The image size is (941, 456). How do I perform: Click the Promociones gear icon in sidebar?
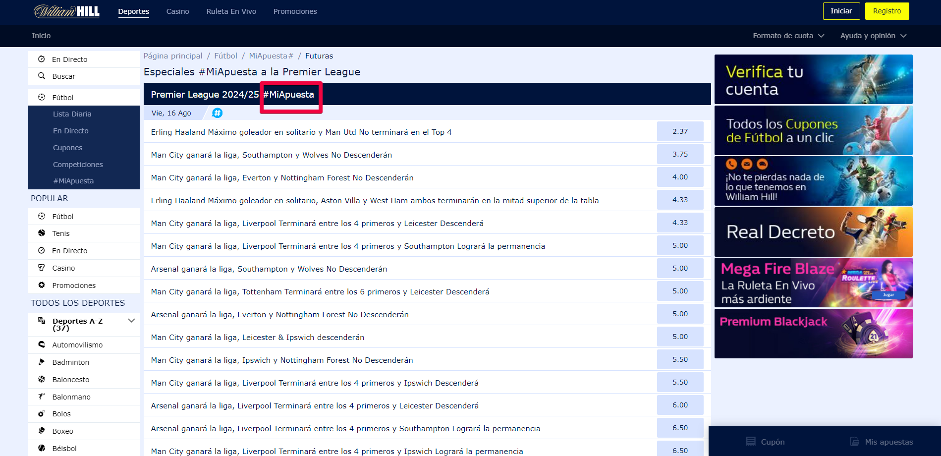[x=42, y=285]
